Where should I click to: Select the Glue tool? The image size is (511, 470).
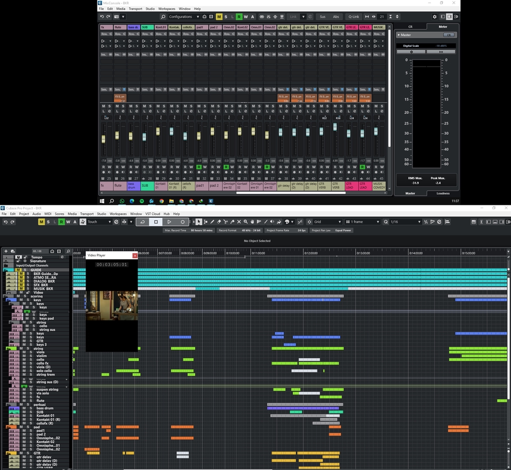[x=233, y=222]
